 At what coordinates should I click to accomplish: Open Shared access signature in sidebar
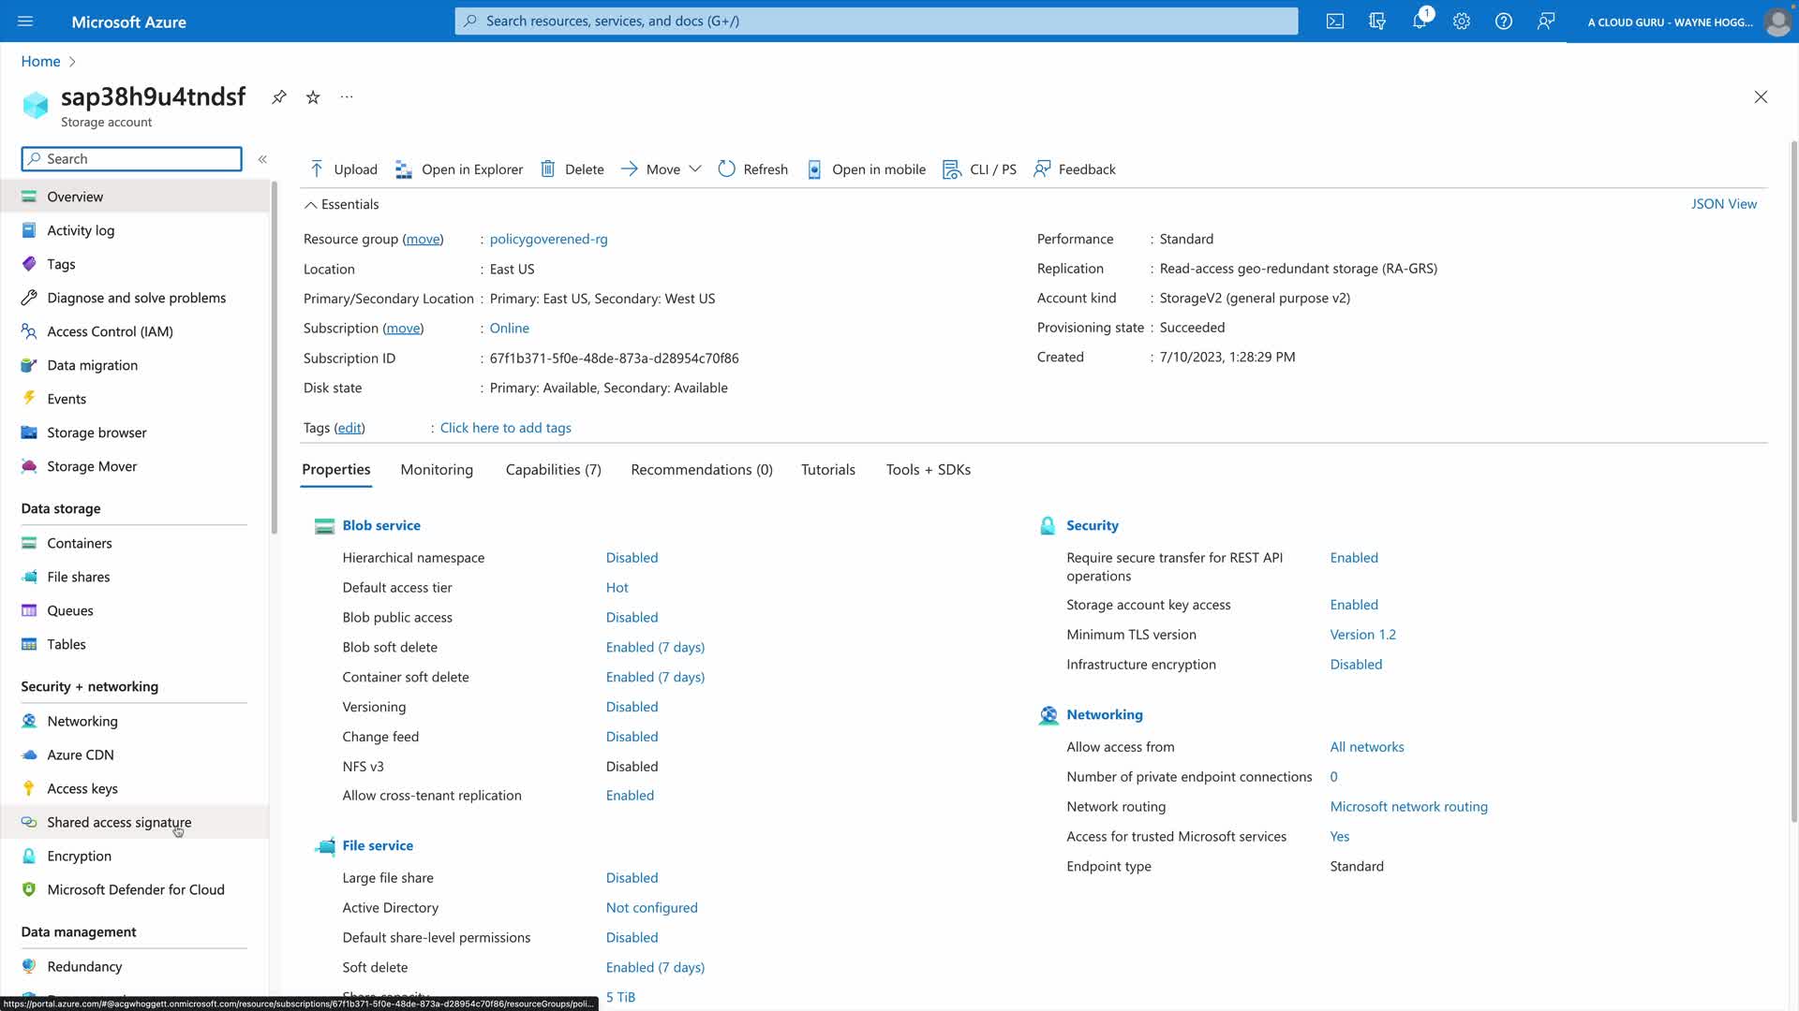(119, 823)
